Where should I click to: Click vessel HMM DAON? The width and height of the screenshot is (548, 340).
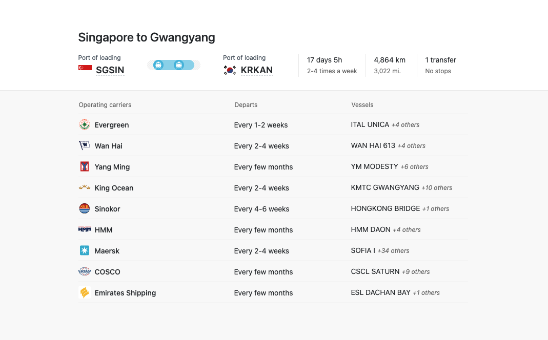371,229
